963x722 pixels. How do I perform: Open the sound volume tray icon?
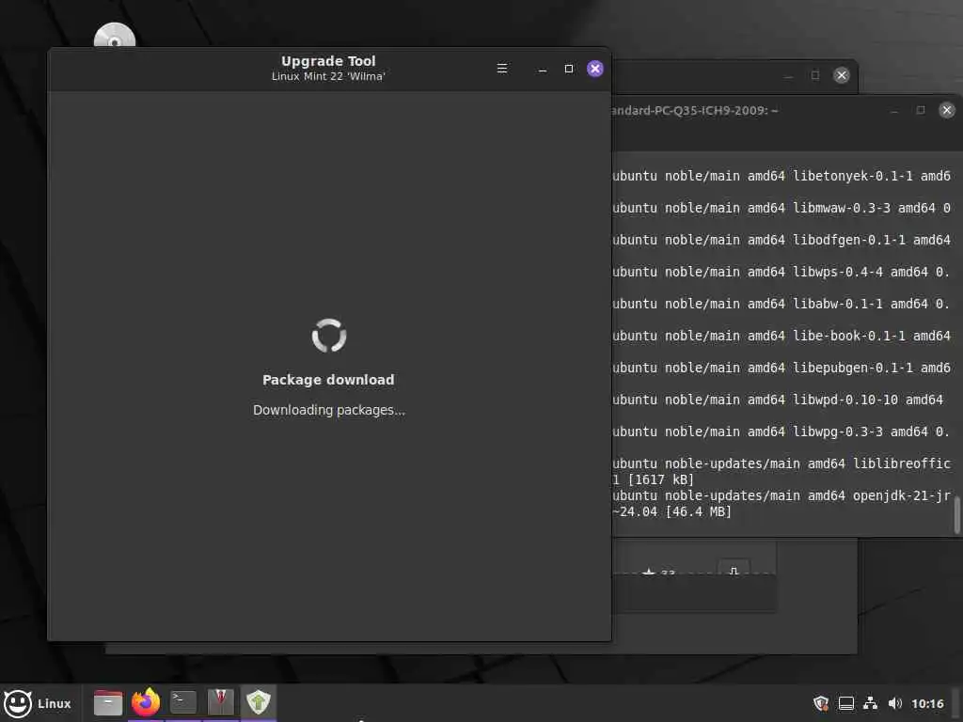click(x=895, y=703)
